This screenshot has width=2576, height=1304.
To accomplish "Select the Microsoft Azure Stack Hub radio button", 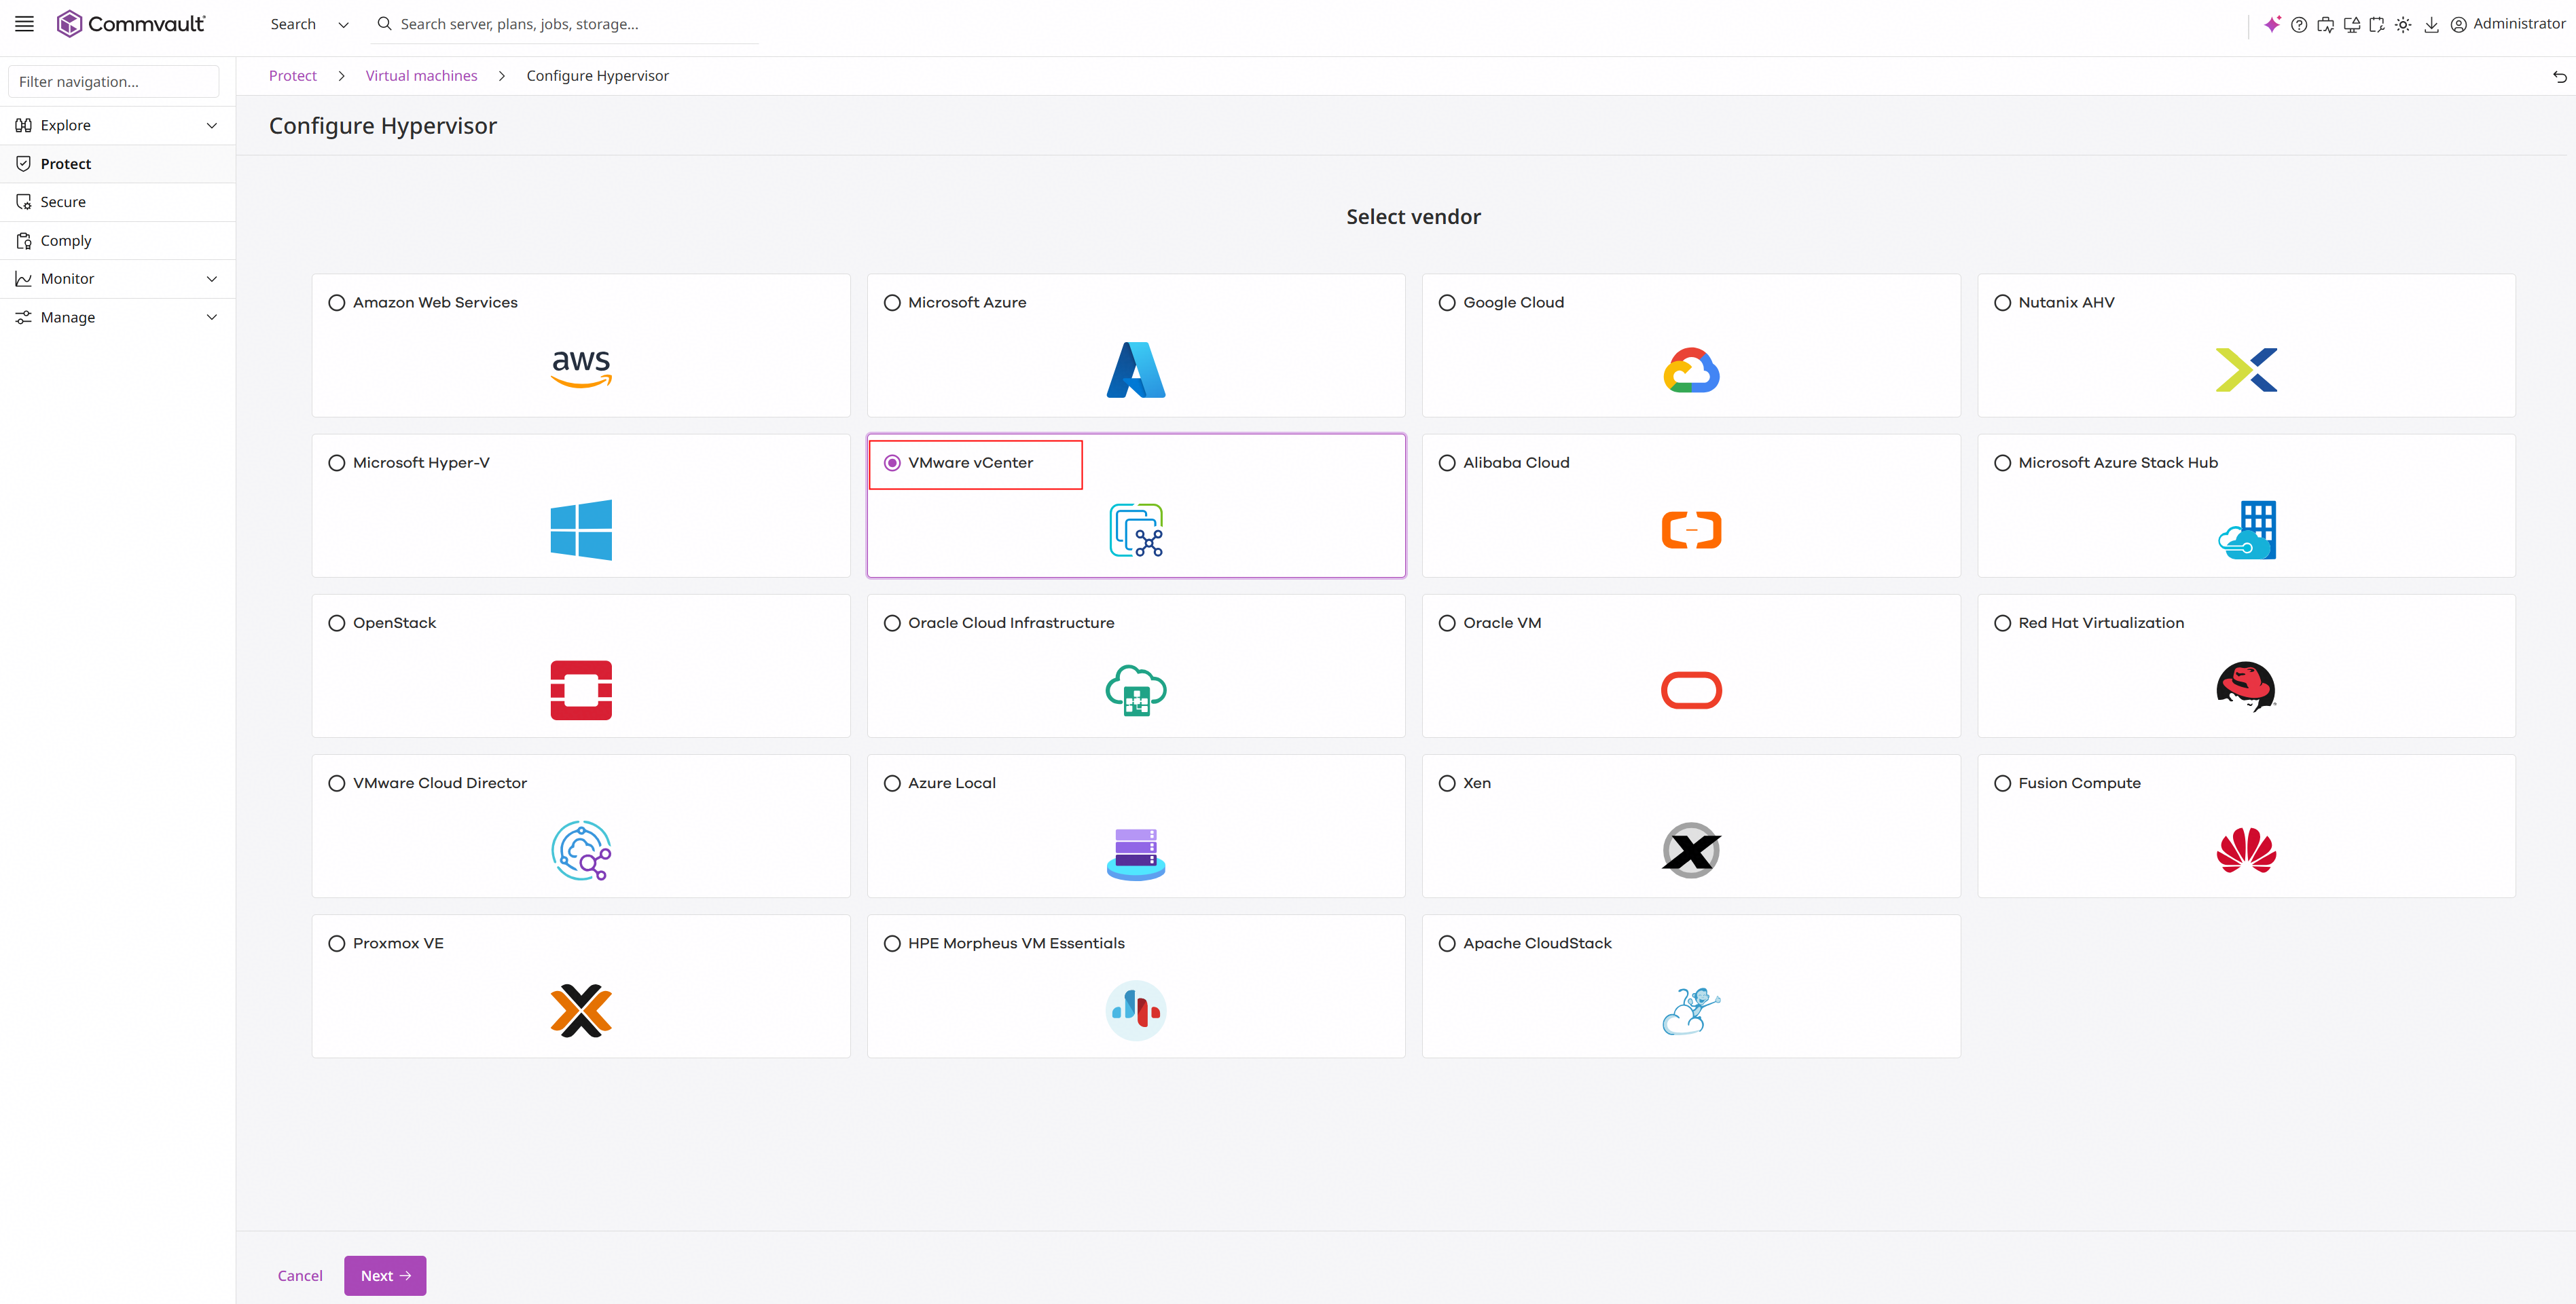I will click(2002, 463).
